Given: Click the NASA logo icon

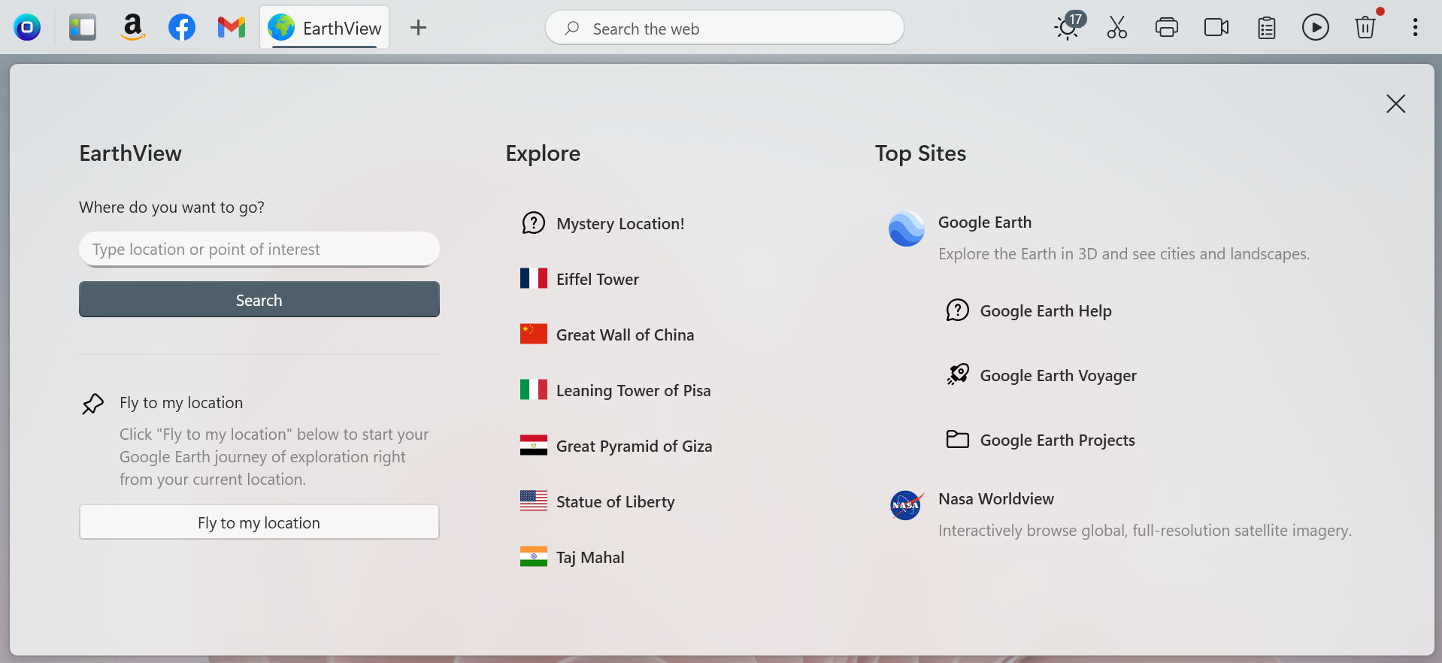Looking at the screenshot, I should point(907,505).
